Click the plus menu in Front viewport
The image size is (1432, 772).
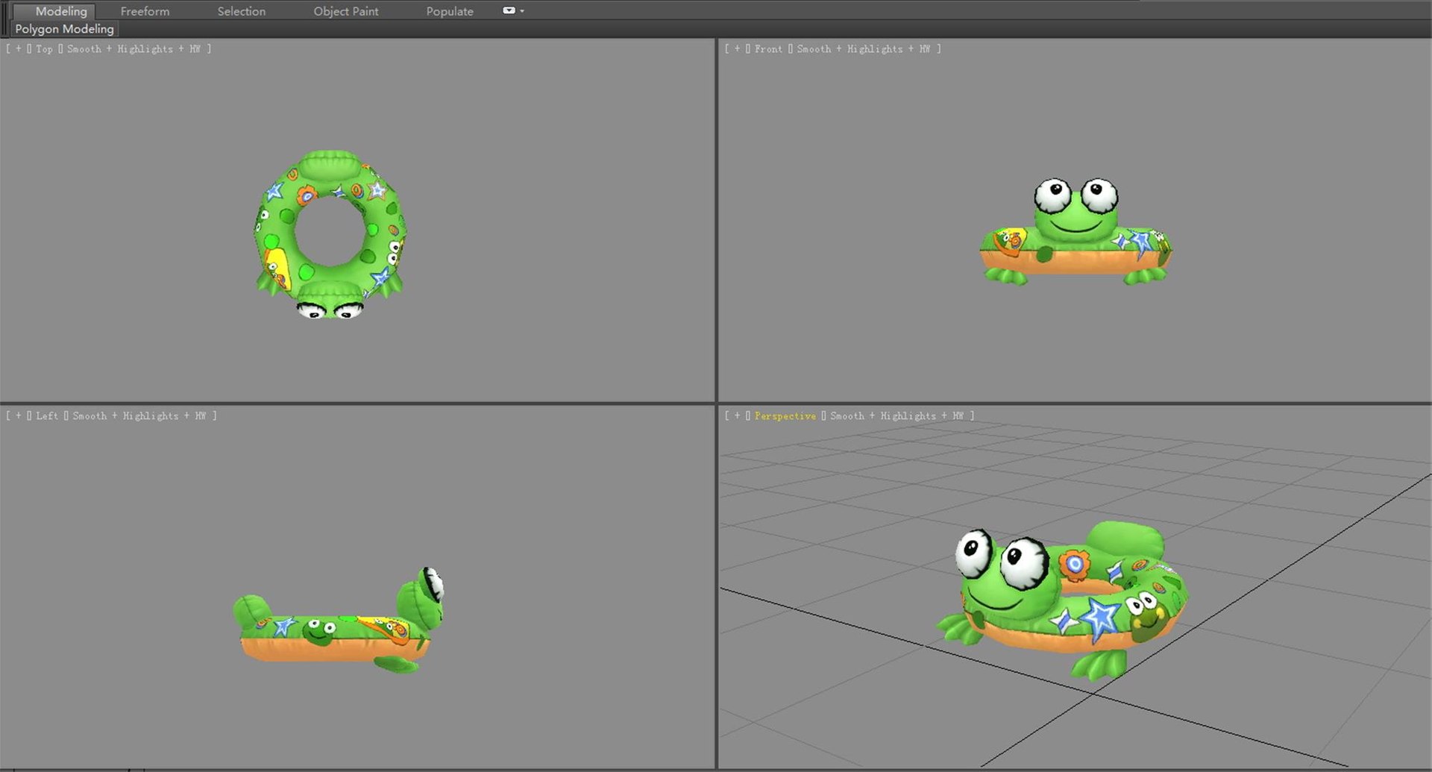click(738, 48)
